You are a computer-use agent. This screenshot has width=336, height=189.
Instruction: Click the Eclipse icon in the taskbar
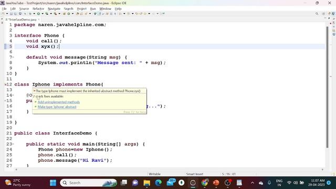(x=193, y=183)
